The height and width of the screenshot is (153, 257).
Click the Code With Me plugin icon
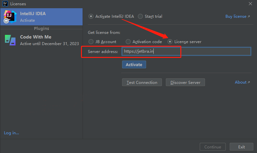(10, 40)
